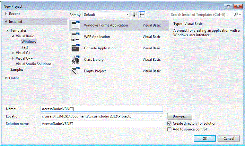245x146 pixels.
Task: Click the Installed section label
Action: [16, 22]
